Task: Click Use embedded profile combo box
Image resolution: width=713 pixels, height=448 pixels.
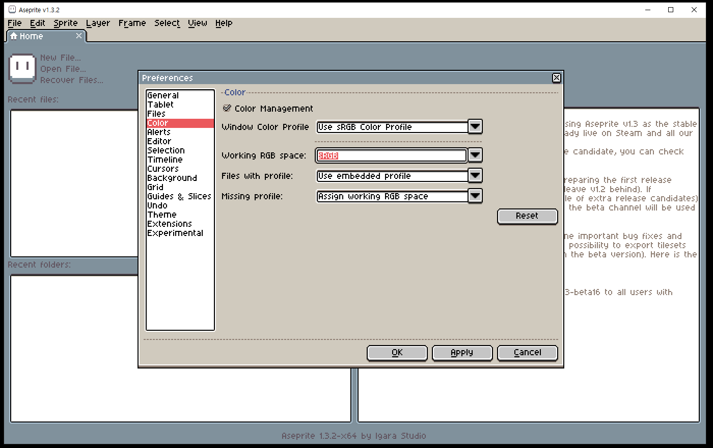Action: coord(392,176)
